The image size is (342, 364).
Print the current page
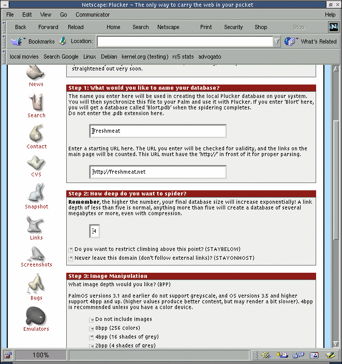click(x=206, y=27)
